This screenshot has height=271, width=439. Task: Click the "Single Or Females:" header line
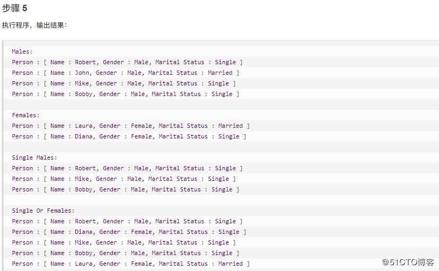pyautogui.click(x=43, y=211)
